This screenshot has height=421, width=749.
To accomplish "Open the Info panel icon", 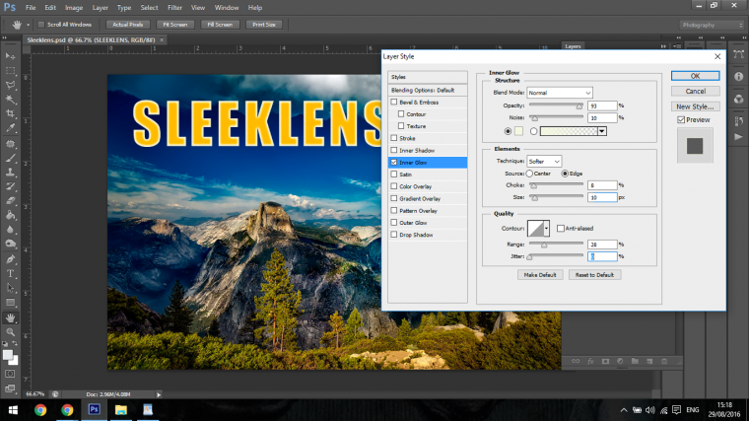I will coord(738,77).
